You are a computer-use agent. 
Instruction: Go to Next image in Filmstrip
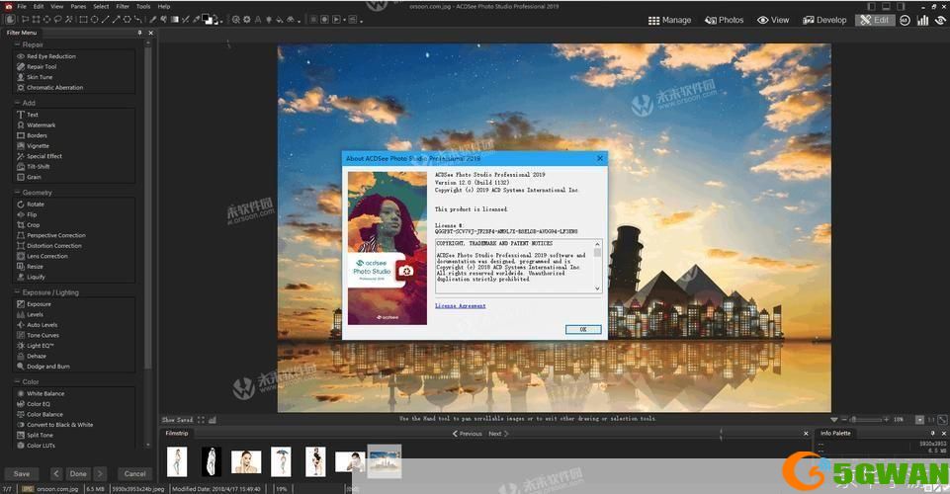coord(498,434)
